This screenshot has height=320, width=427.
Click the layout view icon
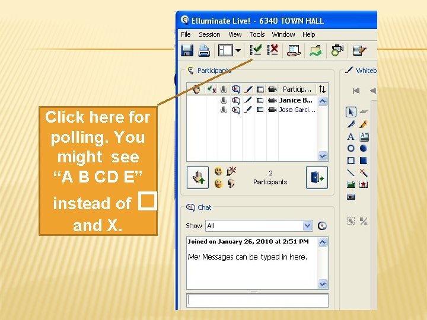coord(225,50)
